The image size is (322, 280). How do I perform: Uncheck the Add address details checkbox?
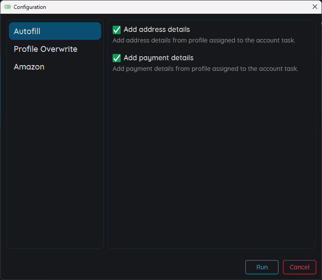[x=117, y=30]
